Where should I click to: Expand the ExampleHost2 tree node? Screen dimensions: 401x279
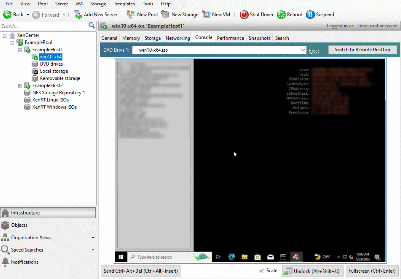click(19, 85)
